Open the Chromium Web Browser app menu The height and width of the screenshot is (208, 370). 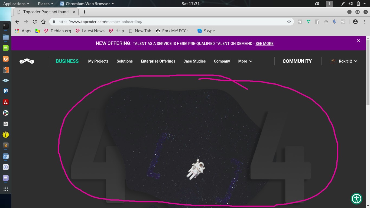pyautogui.click(x=87, y=4)
